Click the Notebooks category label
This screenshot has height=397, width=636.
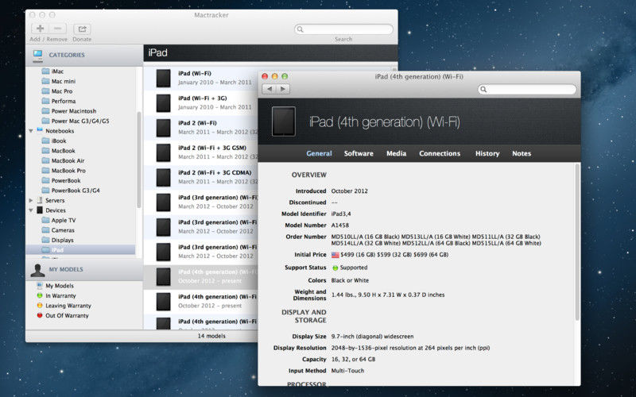coord(60,131)
